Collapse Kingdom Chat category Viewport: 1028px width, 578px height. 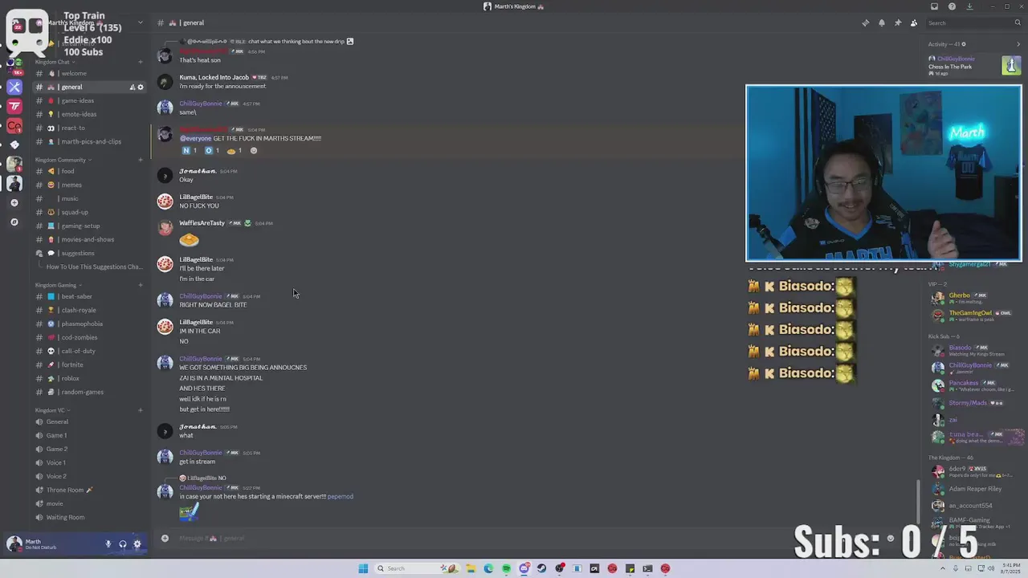click(x=55, y=62)
